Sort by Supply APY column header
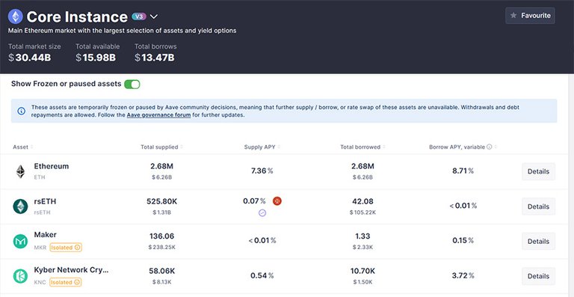The width and height of the screenshot is (574, 297). pos(262,147)
